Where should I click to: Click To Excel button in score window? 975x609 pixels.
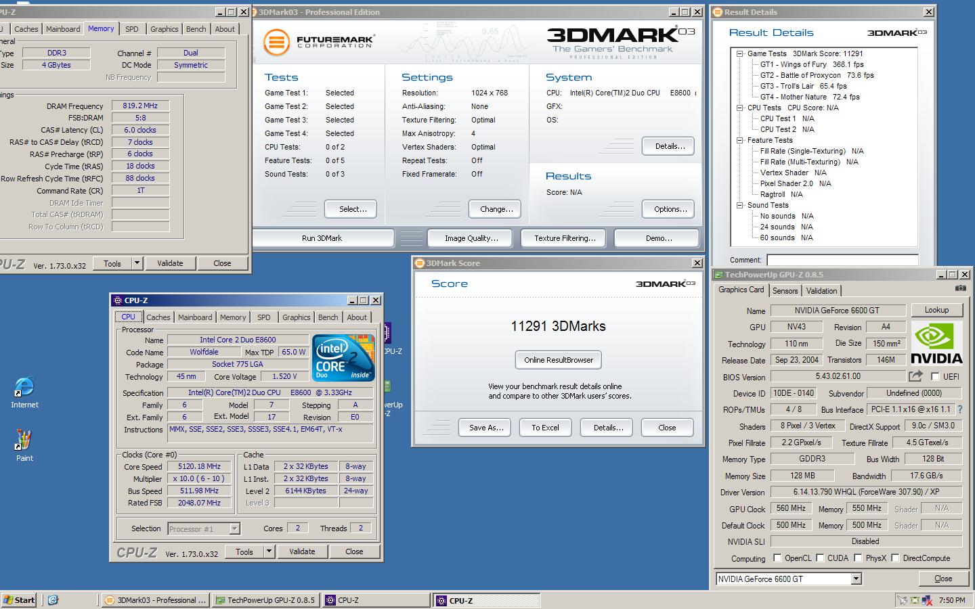545,428
